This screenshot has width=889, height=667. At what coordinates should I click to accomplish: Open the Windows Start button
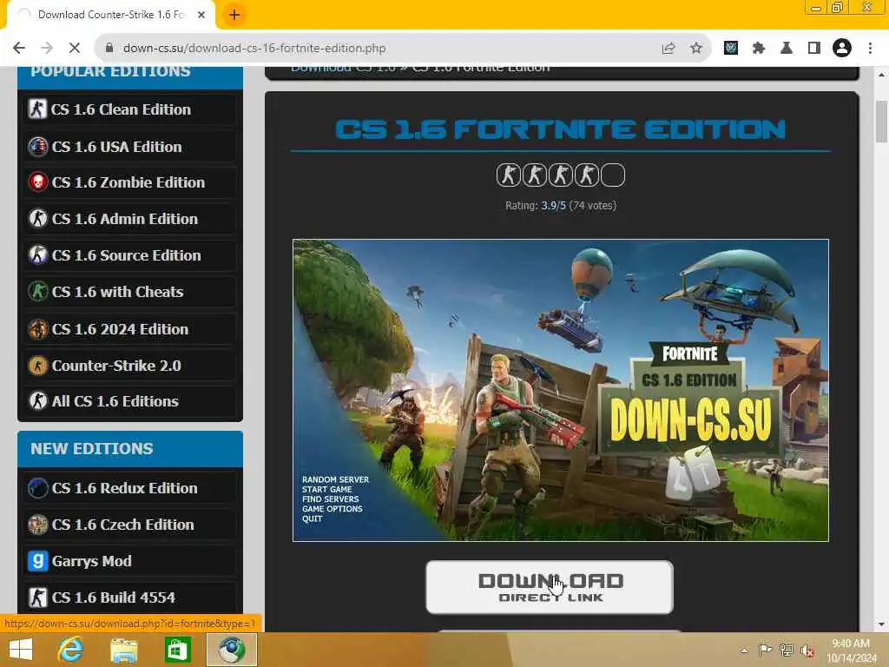[21, 650]
